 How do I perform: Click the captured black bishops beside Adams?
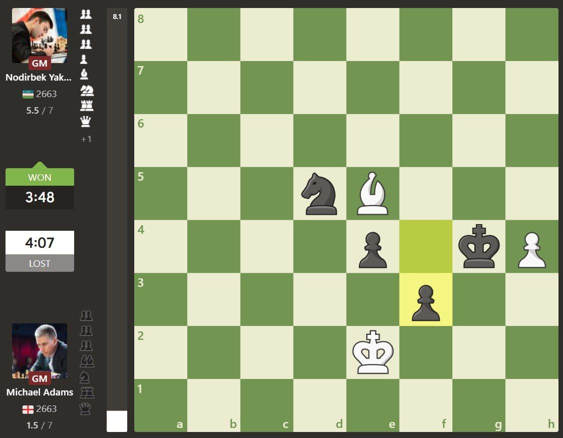(87, 361)
